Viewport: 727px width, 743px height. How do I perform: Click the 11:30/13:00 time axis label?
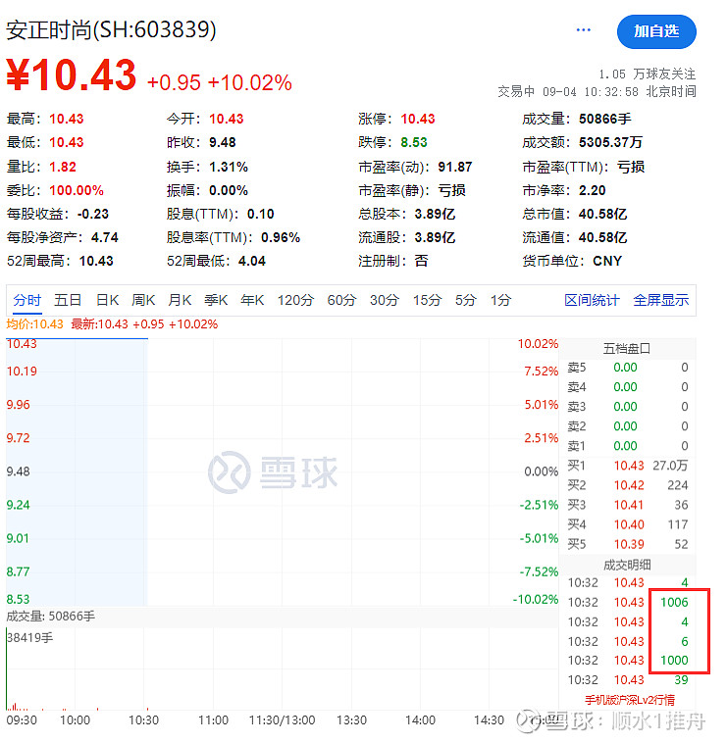[283, 720]
